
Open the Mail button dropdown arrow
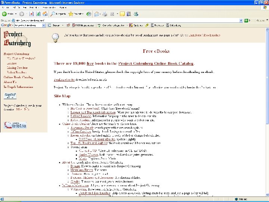pos(100,14)
